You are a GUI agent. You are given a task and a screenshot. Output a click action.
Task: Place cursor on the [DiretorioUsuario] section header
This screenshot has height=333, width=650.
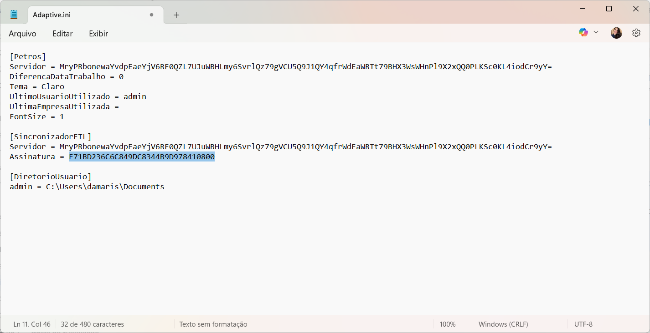pyautogui.click(x=50, y=177)
